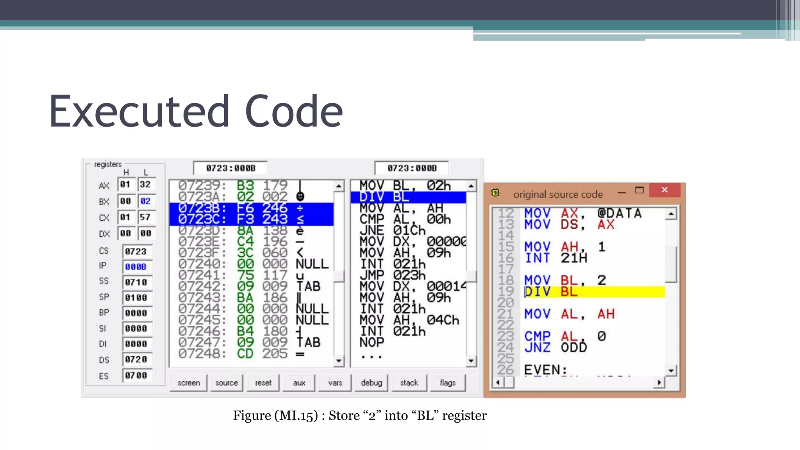Click disassembly list scroll up arrow

471,186
